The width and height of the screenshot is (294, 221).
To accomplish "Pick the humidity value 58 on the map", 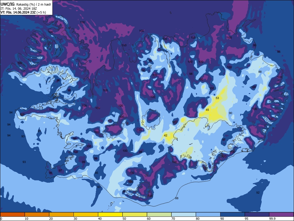I will pyautogui.click(x=190, y=157).
